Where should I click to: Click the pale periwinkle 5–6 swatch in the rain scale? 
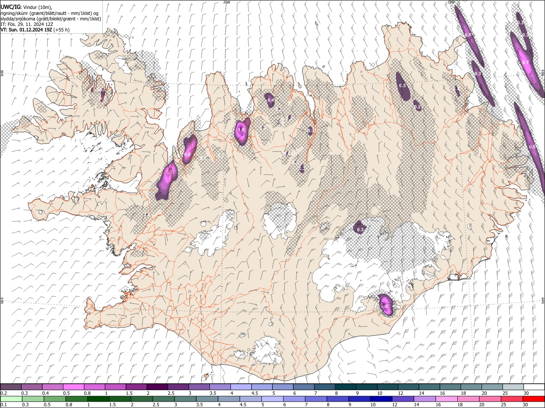point(272,399)
